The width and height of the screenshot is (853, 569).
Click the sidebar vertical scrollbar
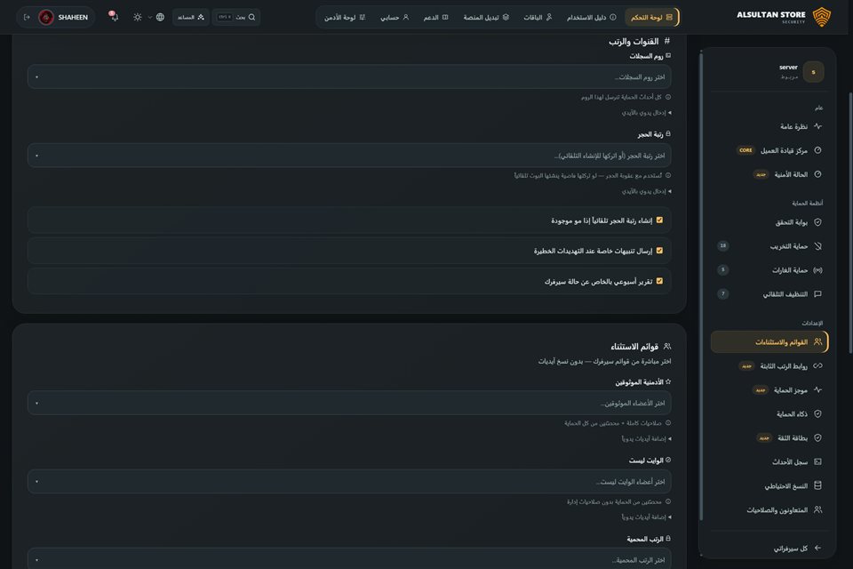[x=701, y=286]
